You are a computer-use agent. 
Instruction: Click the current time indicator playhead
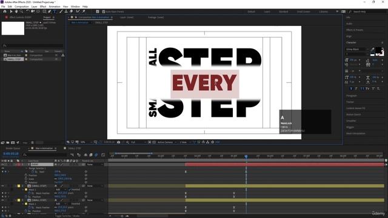pos(246,156)
